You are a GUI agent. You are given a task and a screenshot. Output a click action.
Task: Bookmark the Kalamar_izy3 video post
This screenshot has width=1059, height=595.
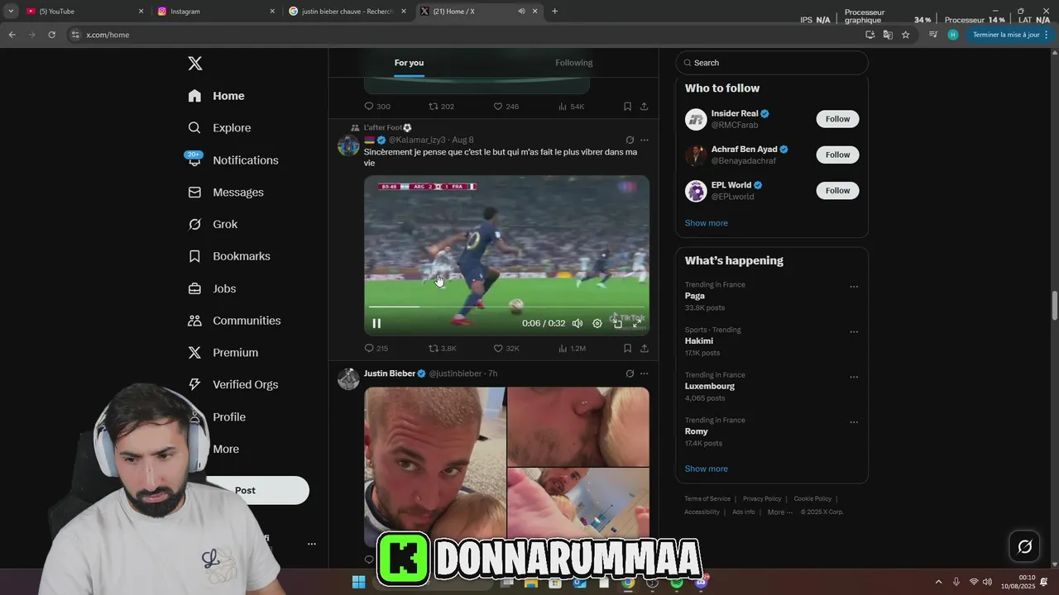point(627,349)
